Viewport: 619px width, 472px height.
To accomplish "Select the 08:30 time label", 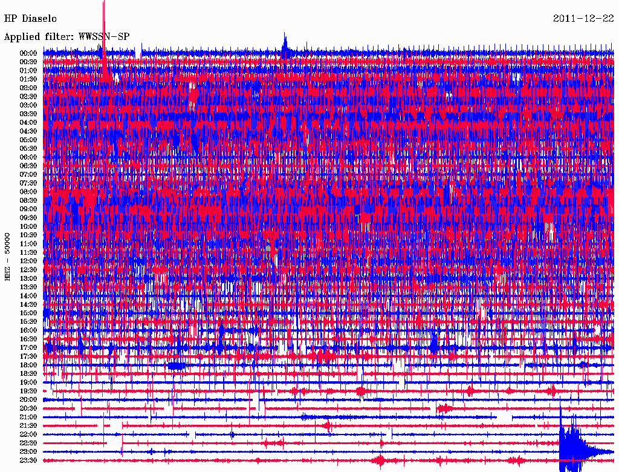I will (x=28, y=200).
